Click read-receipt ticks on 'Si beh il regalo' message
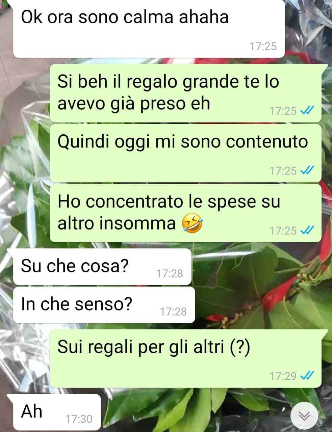This screenshot has height=432, width=332. click(308, 110)
